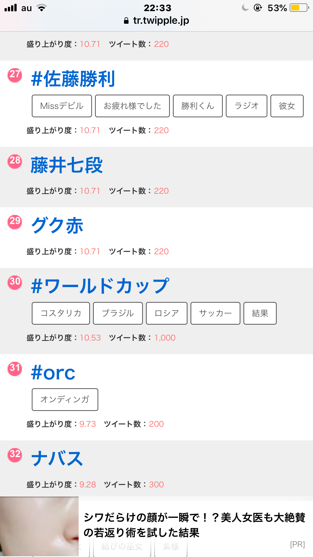Viewport: 313px width, 557px height.
Task: Tap the battery icon in status bar
Action: coord(299,8)
